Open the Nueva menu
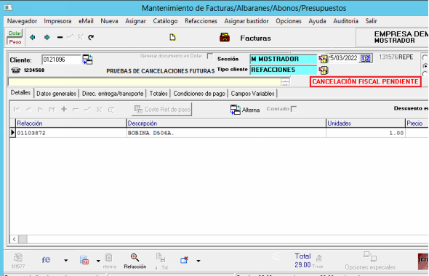This screenshot has height=276, width=429. 109,21
